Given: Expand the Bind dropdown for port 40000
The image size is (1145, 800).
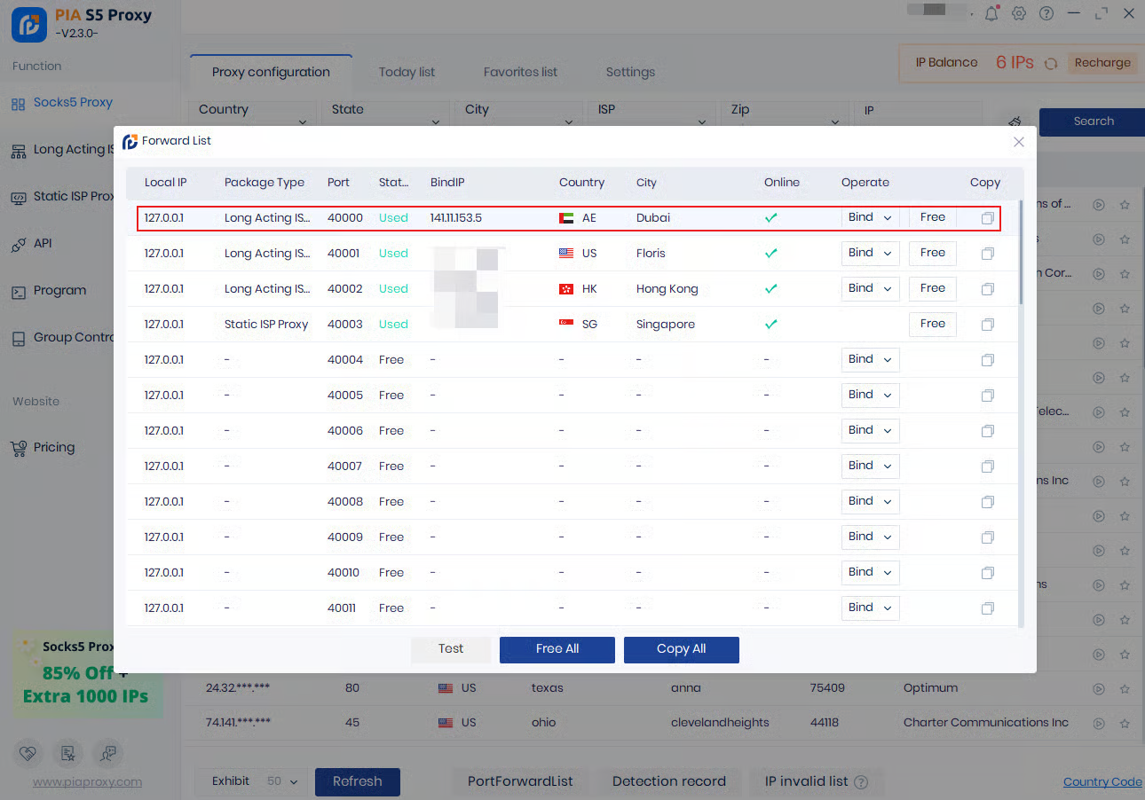Looking at the screenshot, I should point(870,217).
